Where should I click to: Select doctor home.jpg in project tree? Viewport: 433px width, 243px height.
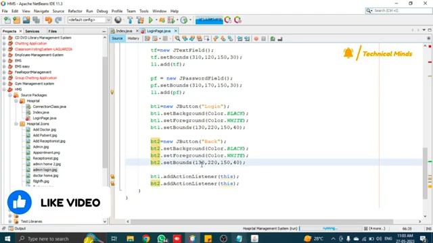(45, 175)
